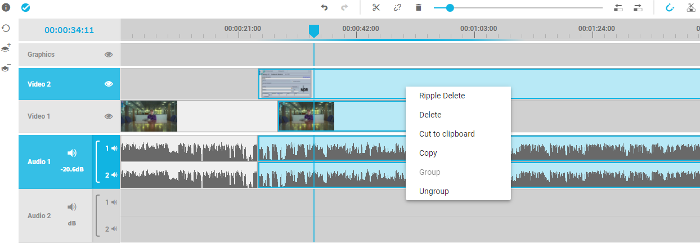
Task: Click the blue playhead marker on ruler
Action: tap(314, 31)
